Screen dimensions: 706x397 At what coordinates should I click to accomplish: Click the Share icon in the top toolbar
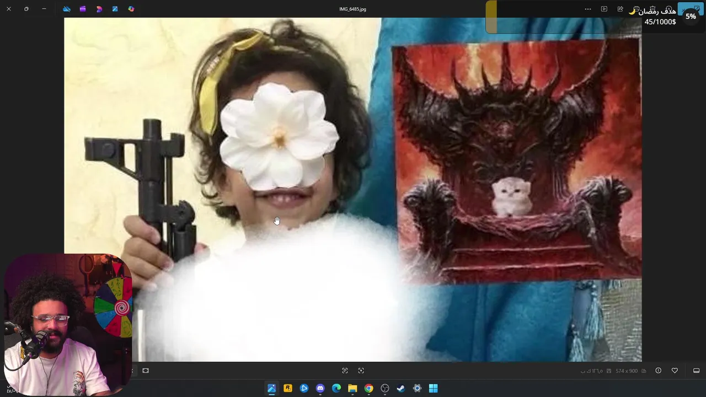point(620,9)
